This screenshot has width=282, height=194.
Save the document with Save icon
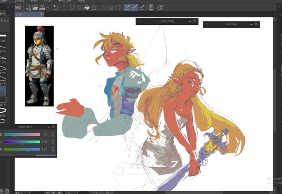click(x=42, y=7)
